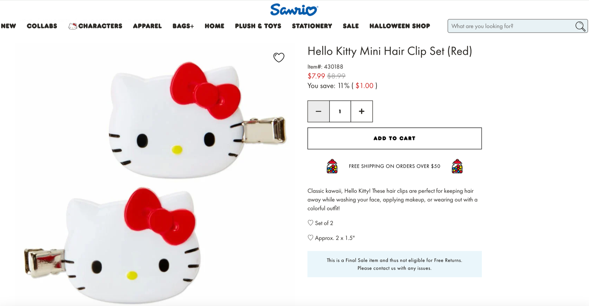
Task: Increase quantity with the plus button
Action: [x=362, y=111]
